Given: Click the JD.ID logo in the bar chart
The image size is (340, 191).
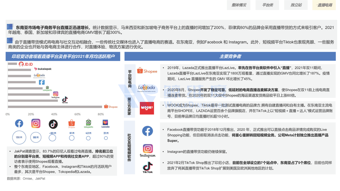Looking at the screenshot, I should coord(25,64).
